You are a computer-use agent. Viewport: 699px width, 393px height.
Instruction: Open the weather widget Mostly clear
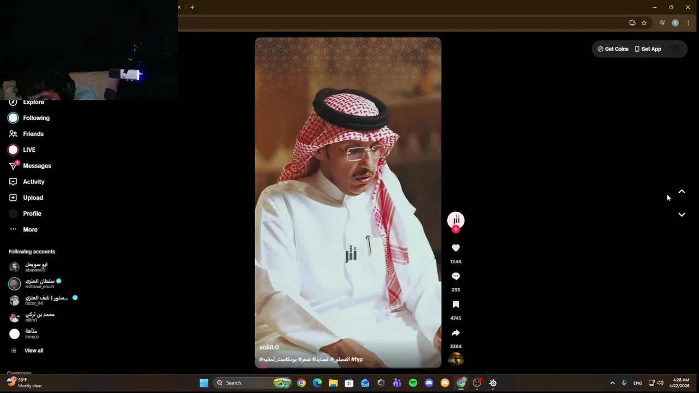(25, 383)
